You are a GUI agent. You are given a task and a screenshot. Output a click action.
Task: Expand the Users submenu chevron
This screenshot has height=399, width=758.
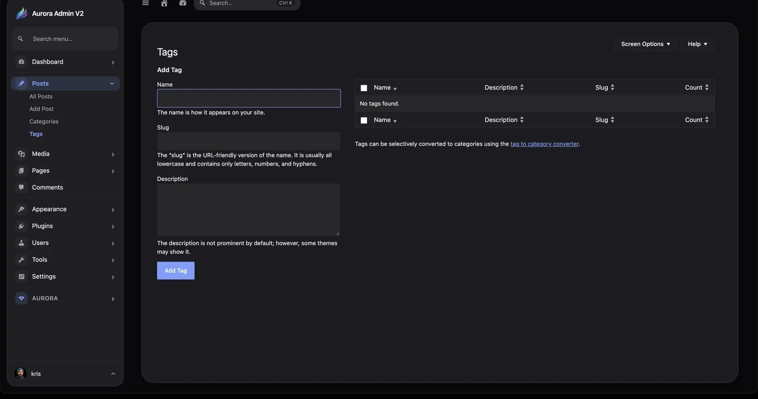click(113, 243)
